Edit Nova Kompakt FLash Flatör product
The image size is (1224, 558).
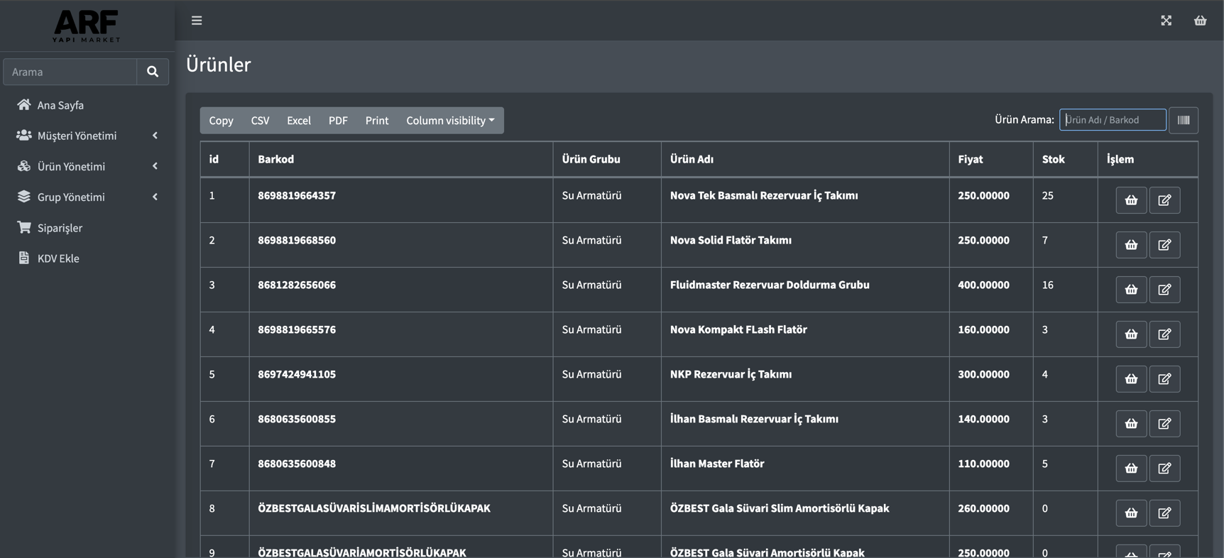pyautogui.click(x=1165, y=334)
